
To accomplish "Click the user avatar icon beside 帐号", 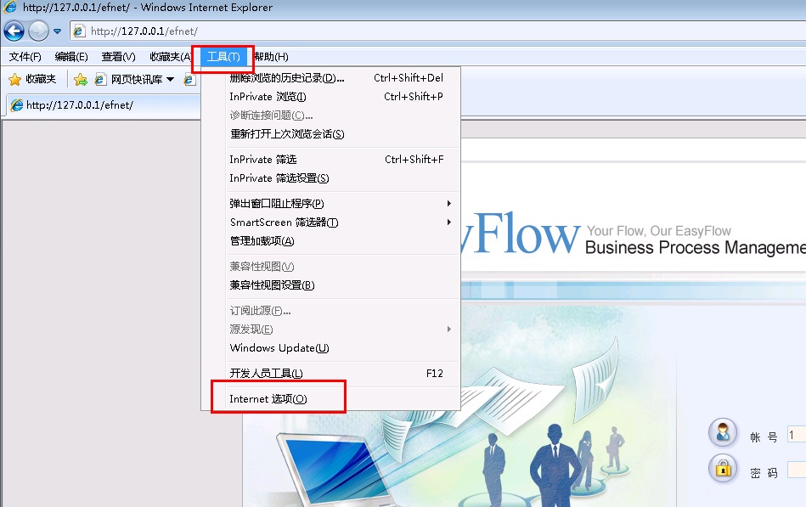I will click(x=723, y=432).
